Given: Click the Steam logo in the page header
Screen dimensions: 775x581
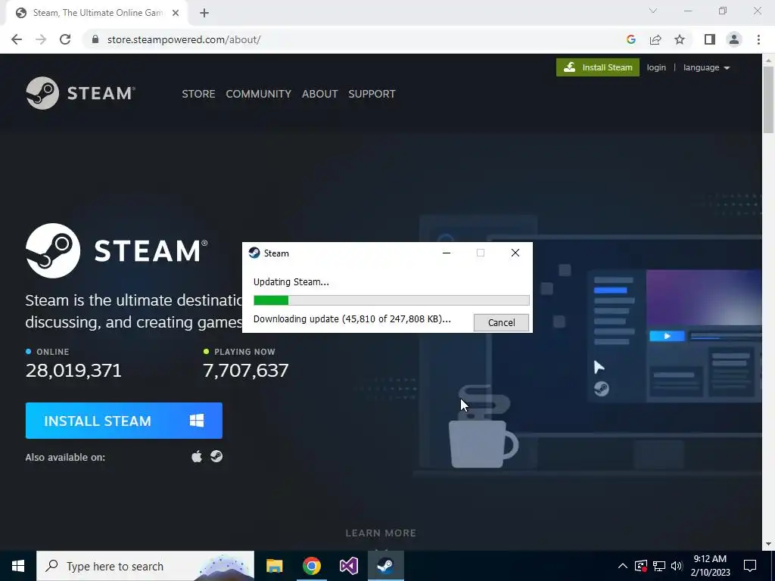Looking at the screenshot, I should [x=80, y=93].
